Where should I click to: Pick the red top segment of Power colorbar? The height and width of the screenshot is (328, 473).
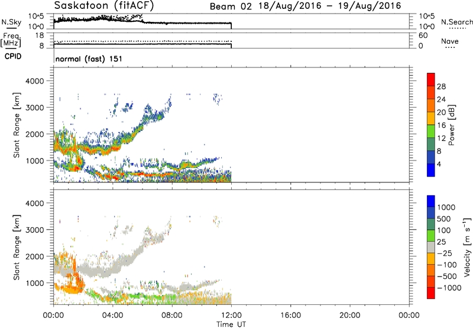pos(431,79)
